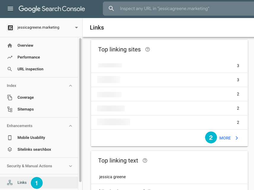Click the 'Index' section label
The width and height of the screenshot is (254, 190).
point(12,86)
